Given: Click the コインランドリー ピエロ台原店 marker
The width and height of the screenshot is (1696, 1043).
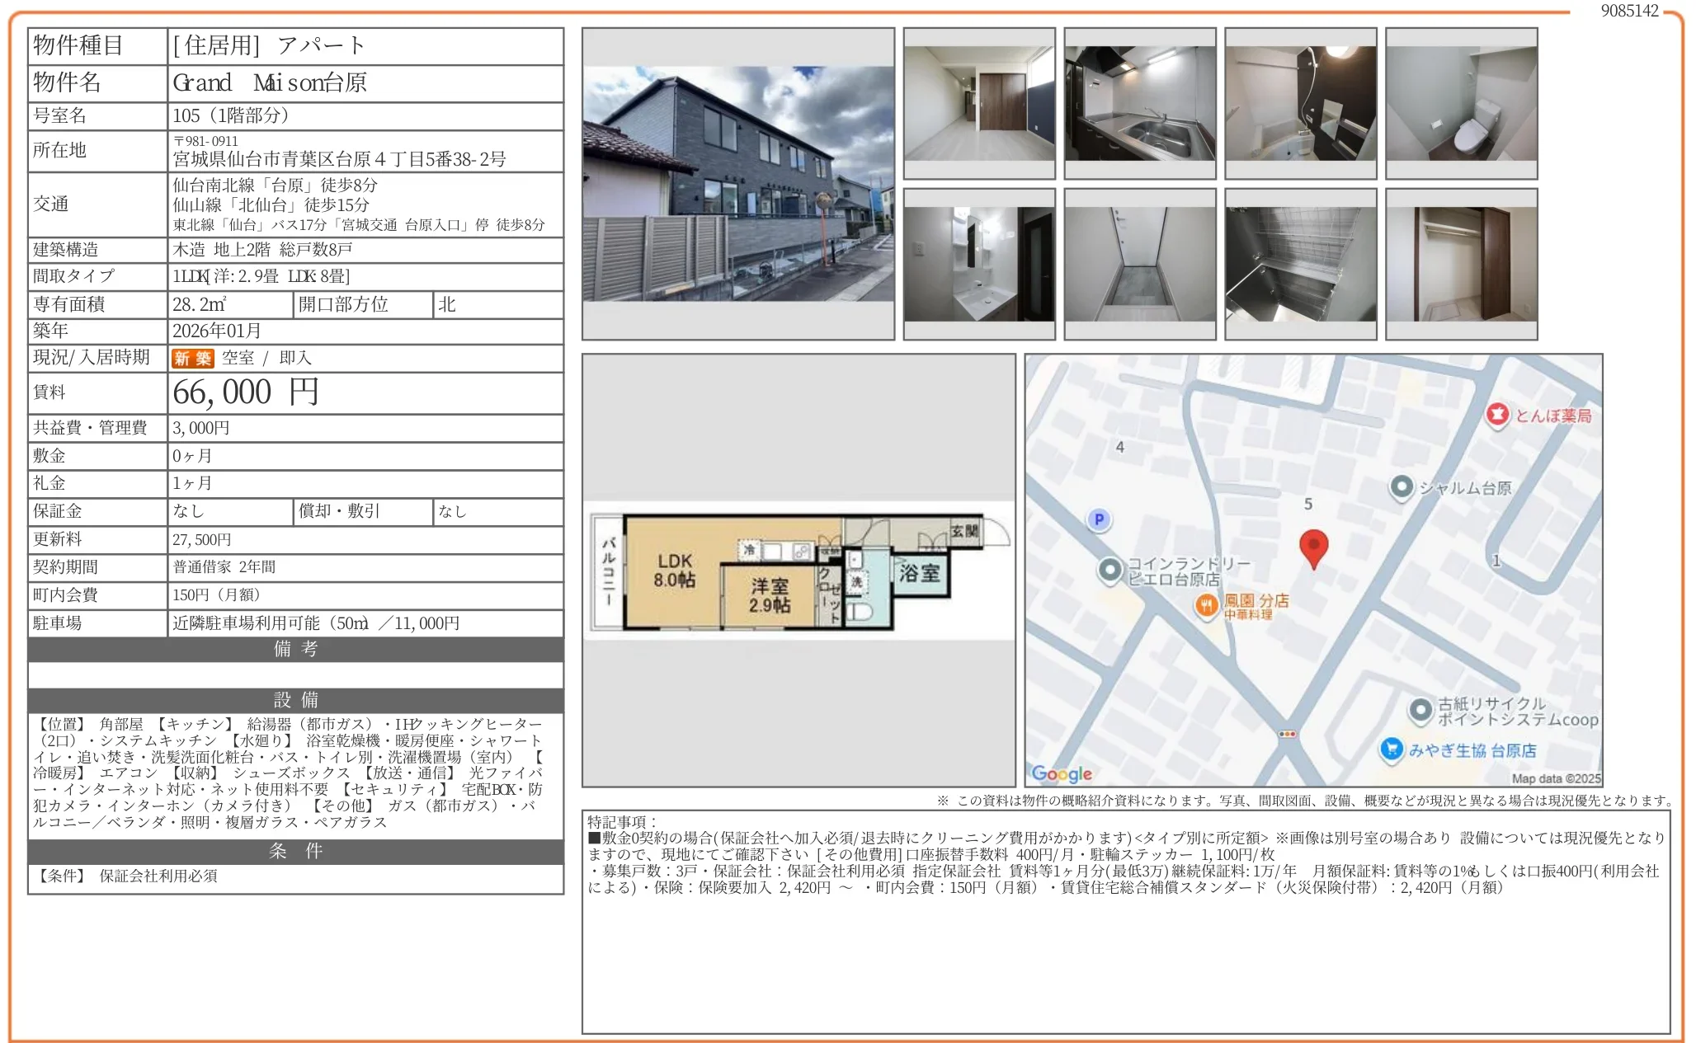Looking at the screenshot, I should tap(1110, 570).
